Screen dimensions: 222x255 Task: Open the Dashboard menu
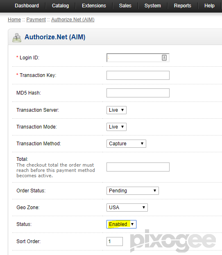click(x=27, y=6)
